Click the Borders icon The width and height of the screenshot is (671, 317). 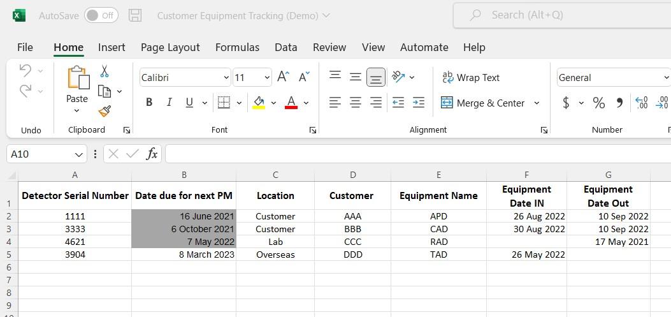(224, 103)
